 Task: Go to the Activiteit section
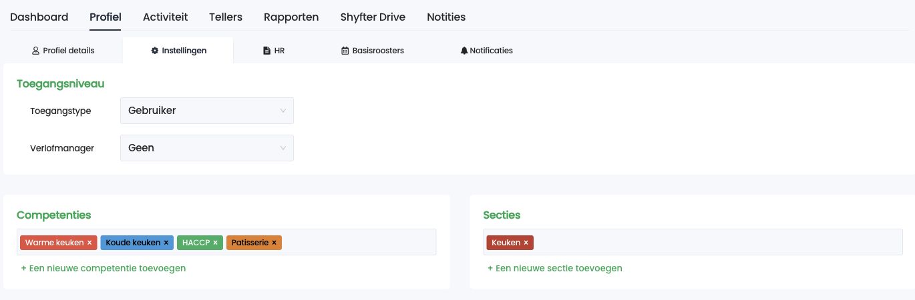click(x=165, y=17)
